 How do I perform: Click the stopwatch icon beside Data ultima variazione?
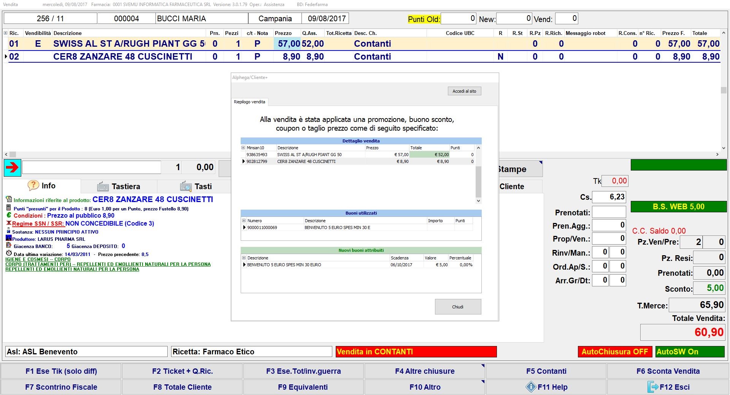pyautogui.click(x=9, y=253)
